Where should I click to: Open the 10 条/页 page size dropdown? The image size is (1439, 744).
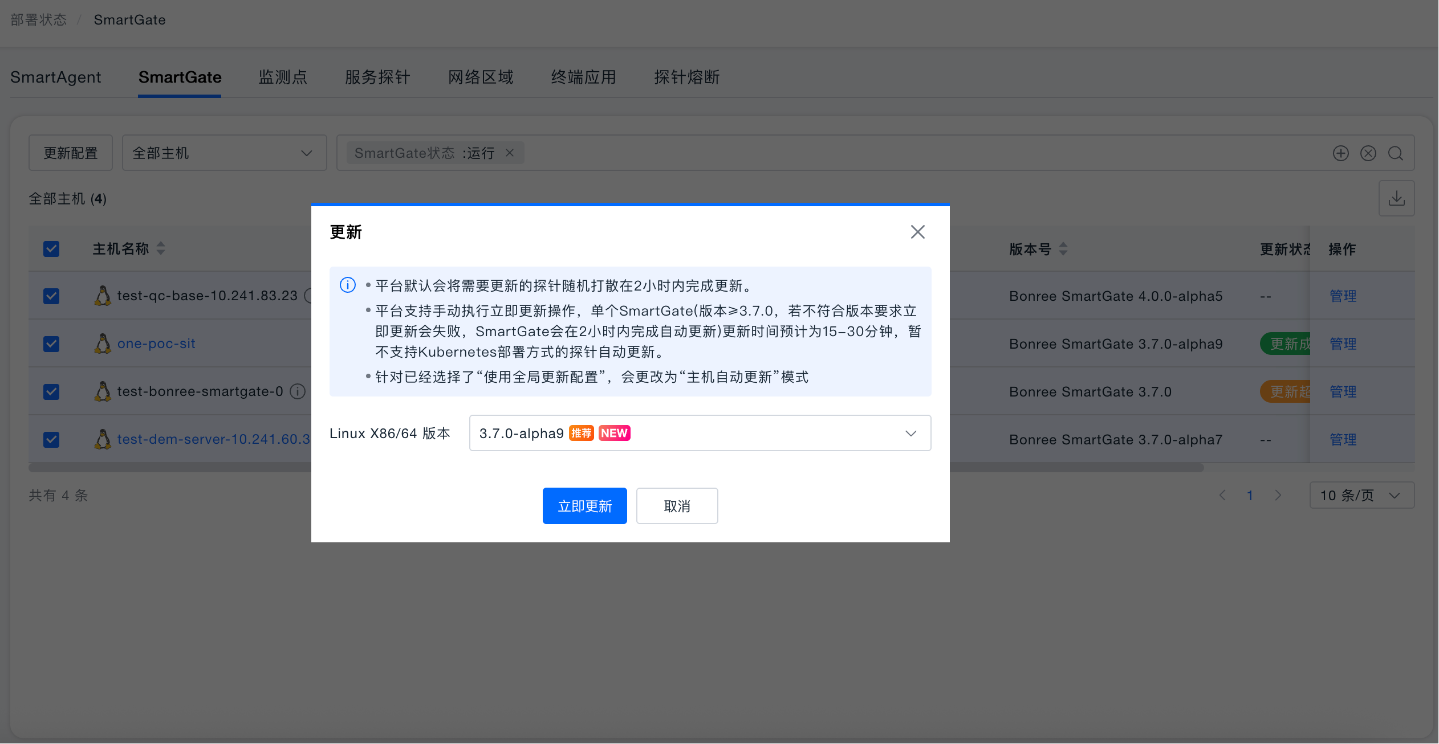tap(1361, 495)
